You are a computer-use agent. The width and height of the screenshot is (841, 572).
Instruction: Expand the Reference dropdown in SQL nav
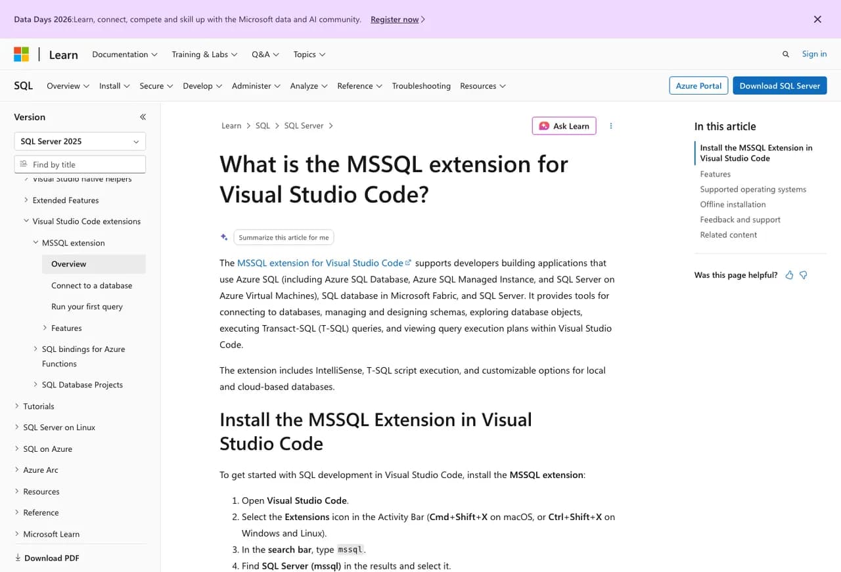pyautogui.click(x=359, y=86)
